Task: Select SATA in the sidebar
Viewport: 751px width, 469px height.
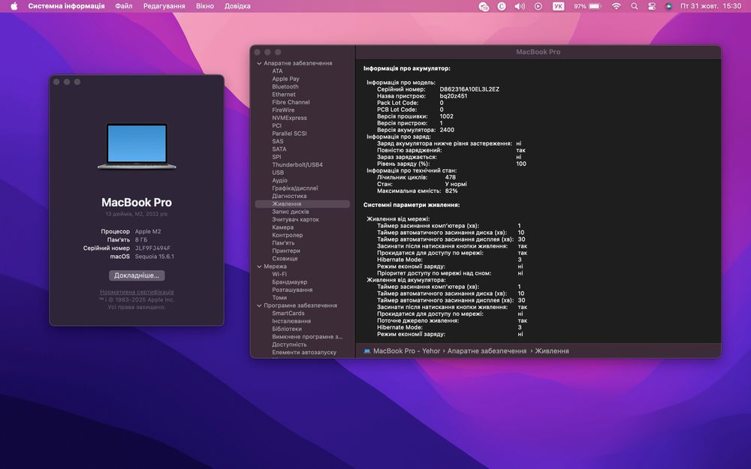Action: 279,149
